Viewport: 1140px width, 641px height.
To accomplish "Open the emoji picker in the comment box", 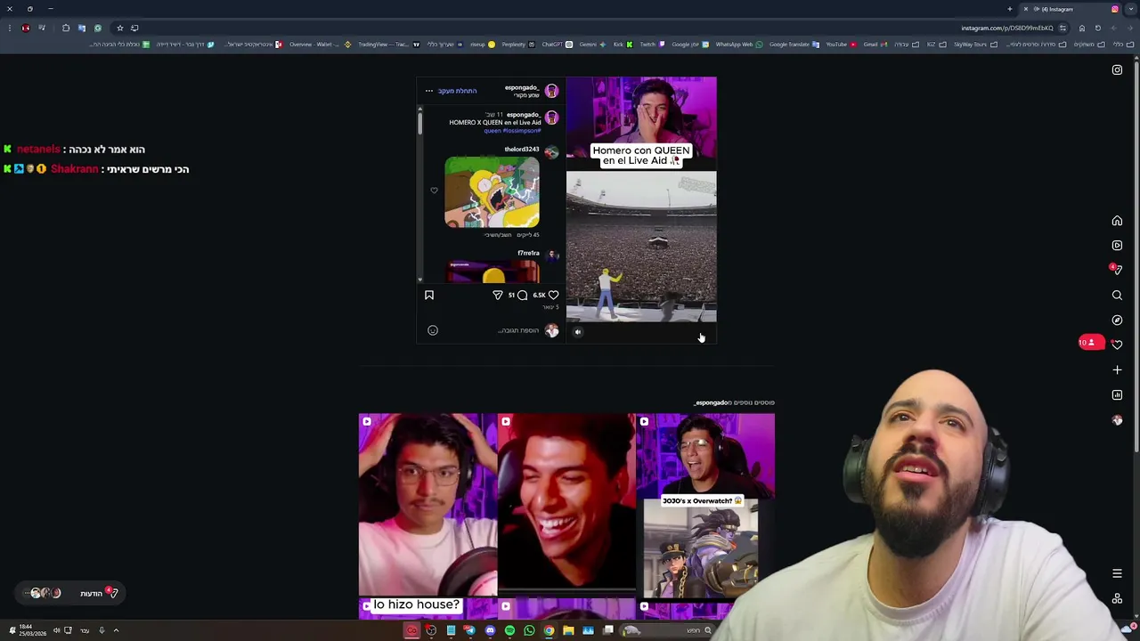I will click(433, 330).
